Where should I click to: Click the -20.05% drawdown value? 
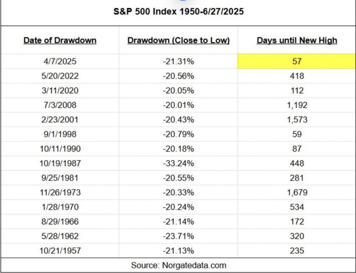tap(178, 91)
